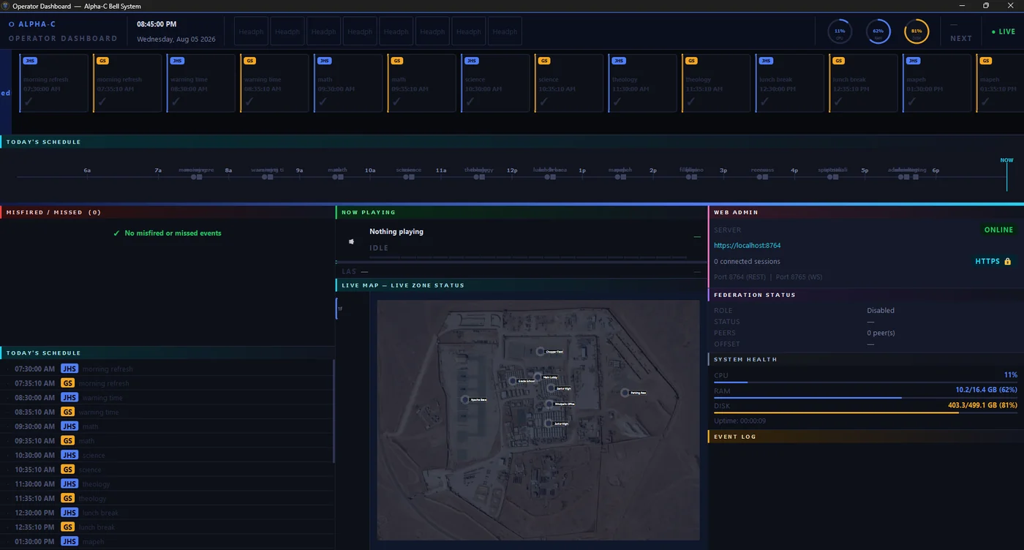Click the GS badge on 09:35:10 AM row
The image size is (1024, 550).
coord(67,441)
